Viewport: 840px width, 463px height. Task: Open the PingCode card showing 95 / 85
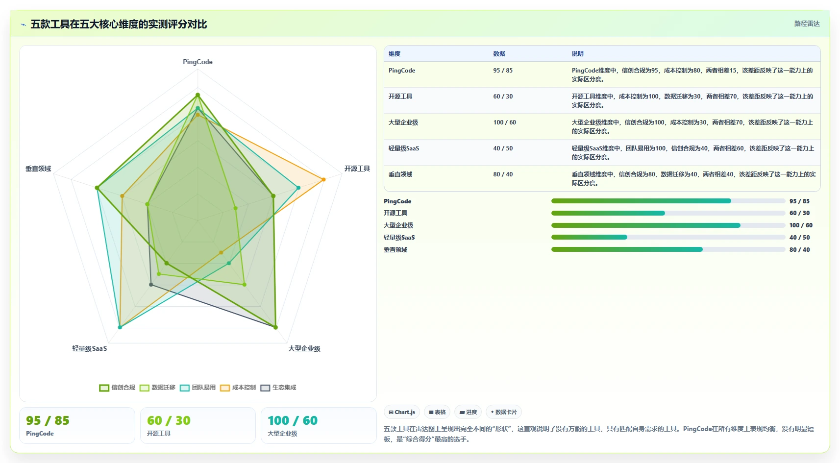point(77,426)
